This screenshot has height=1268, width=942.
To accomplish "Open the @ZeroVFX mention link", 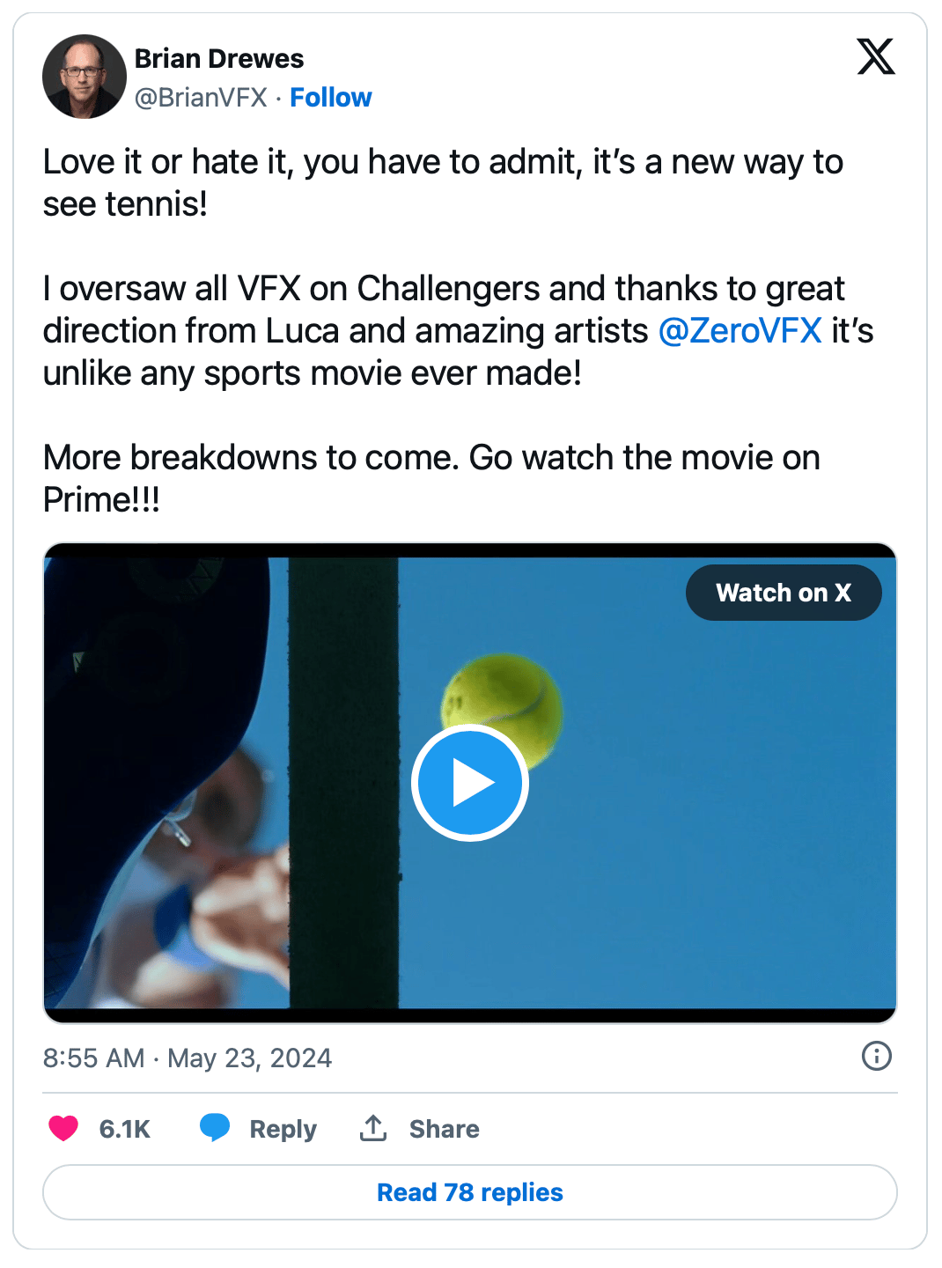I will 740,331.
